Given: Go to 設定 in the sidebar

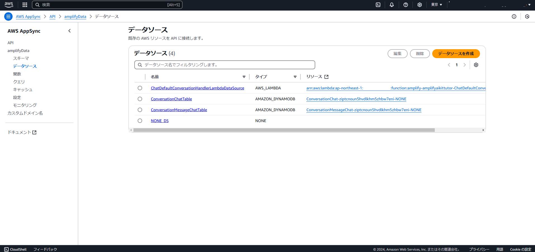Looking at the screenshot, I should point(17,98).
